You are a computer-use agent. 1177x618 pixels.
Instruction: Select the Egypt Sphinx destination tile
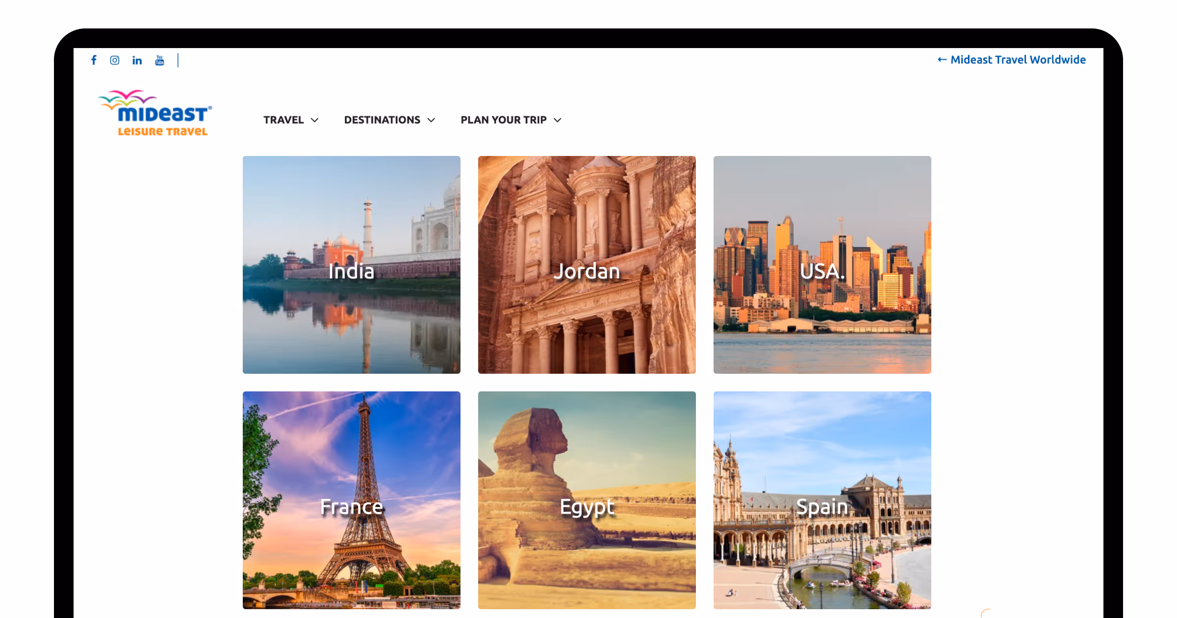(x=587, y=500)
